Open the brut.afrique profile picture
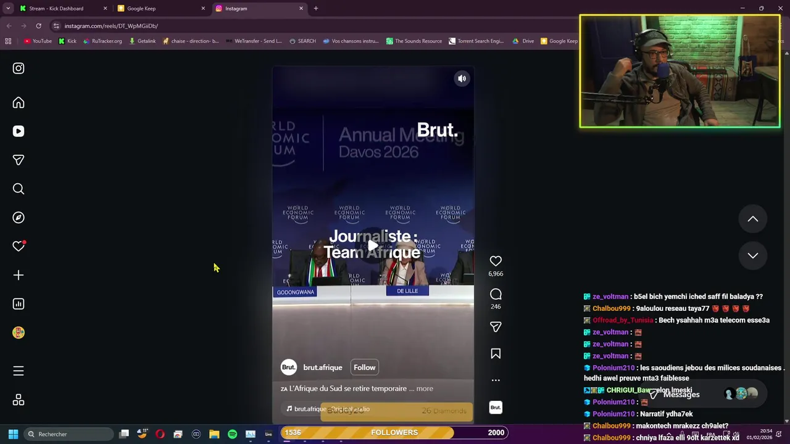 (289, 368)
